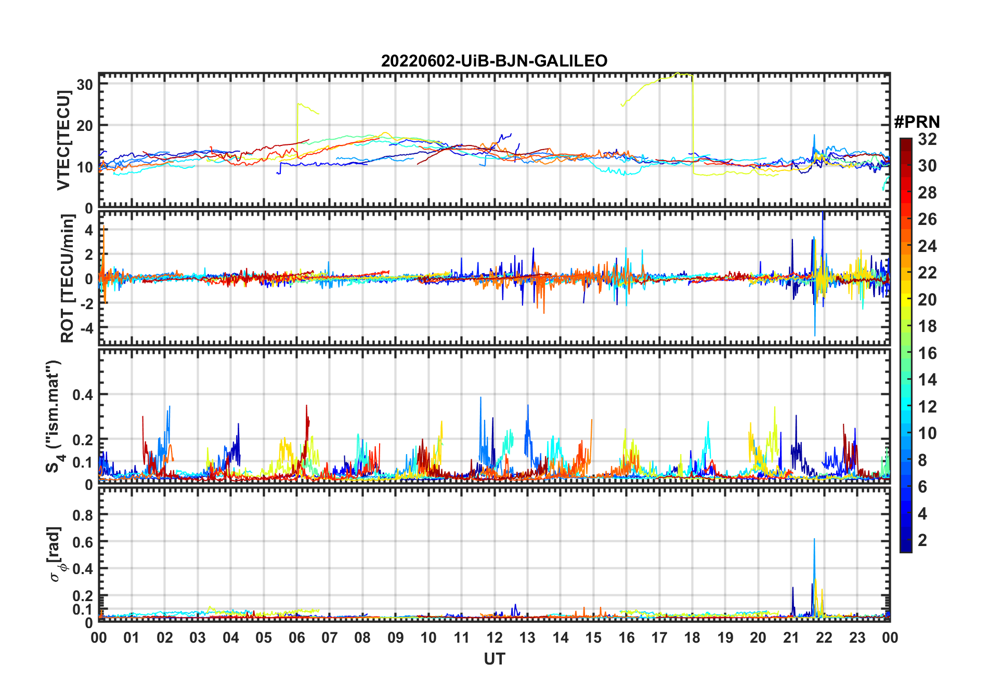The image size is (989, 691).
Task: Select the VTEC[TECU] y-axis label
Action: pos(63,140)
